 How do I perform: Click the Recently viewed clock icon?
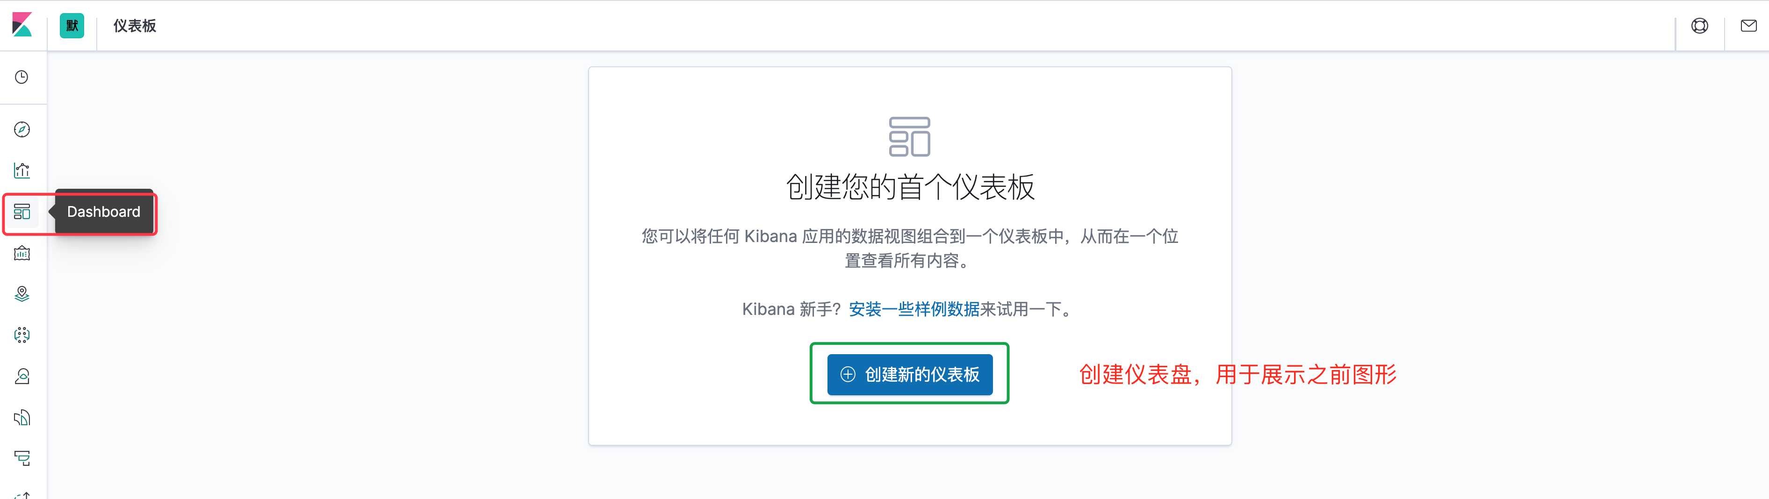22,78
